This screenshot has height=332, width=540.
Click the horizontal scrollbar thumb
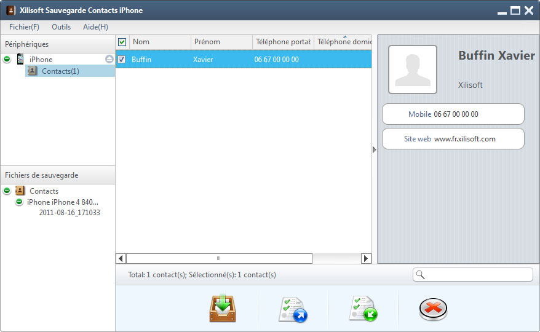tap(219, 258)
